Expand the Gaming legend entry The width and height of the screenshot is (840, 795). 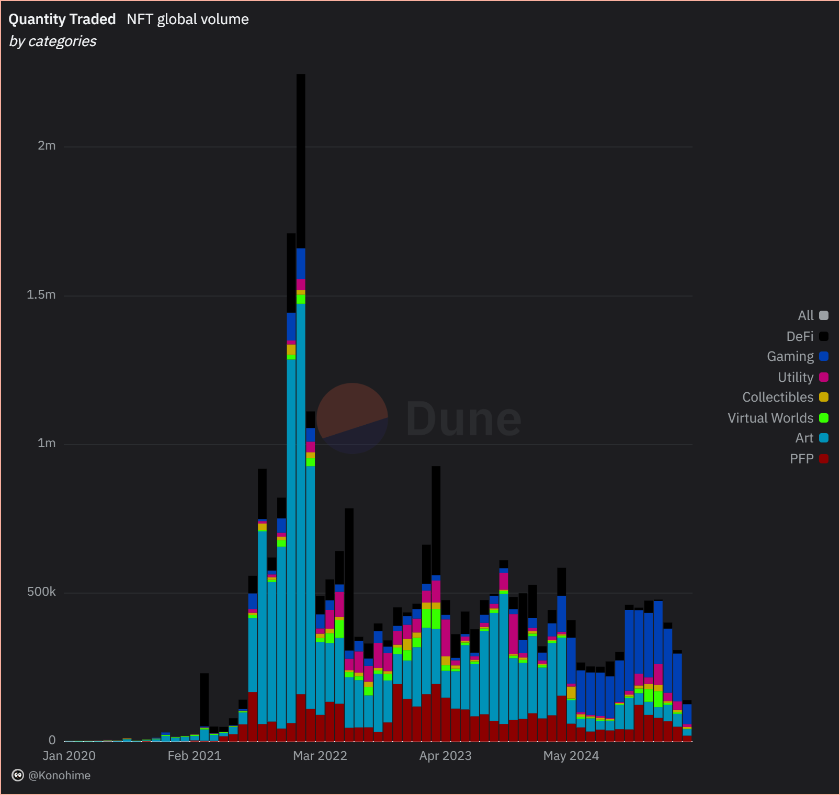coord(790,356)
